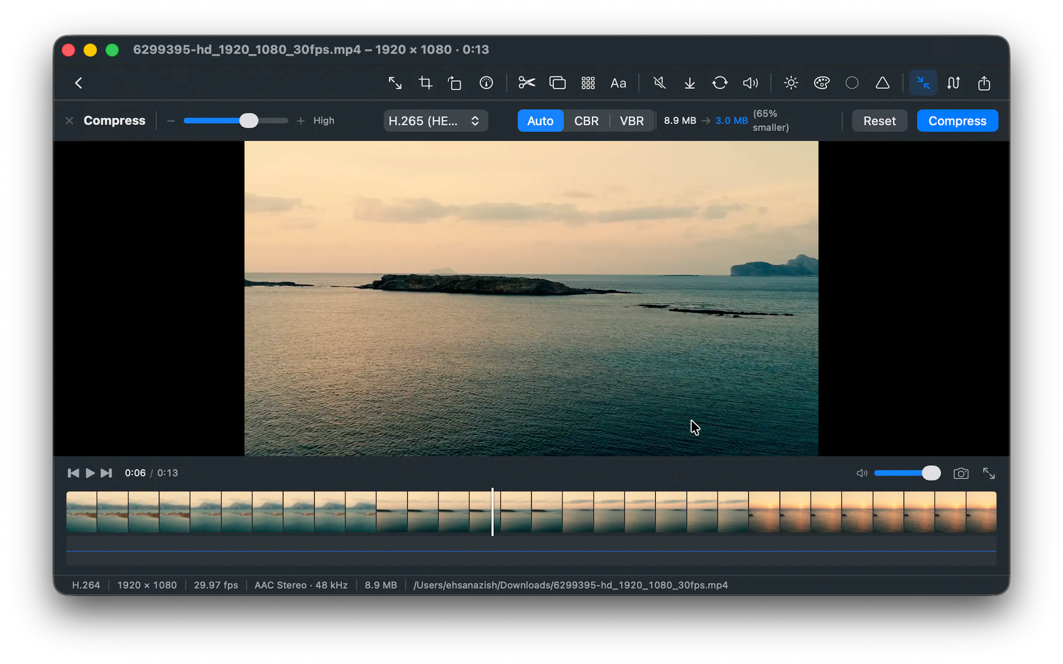This screenshot has height=664, width=1063.
Task: Click the circular arrows convert icon
Action: pos(720,83)
